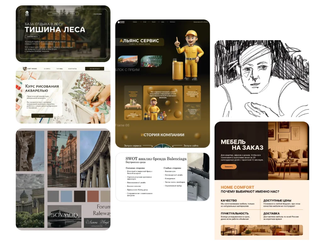Click the workshop interior photo in Альянс Сервис

pyautogui.click(x=151, y=61)
